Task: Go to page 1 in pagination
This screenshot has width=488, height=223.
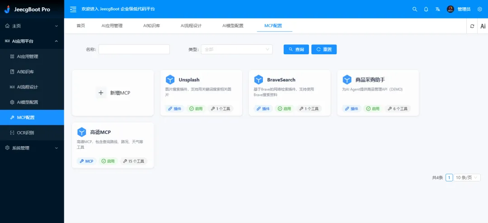Action: pos(449,177)
